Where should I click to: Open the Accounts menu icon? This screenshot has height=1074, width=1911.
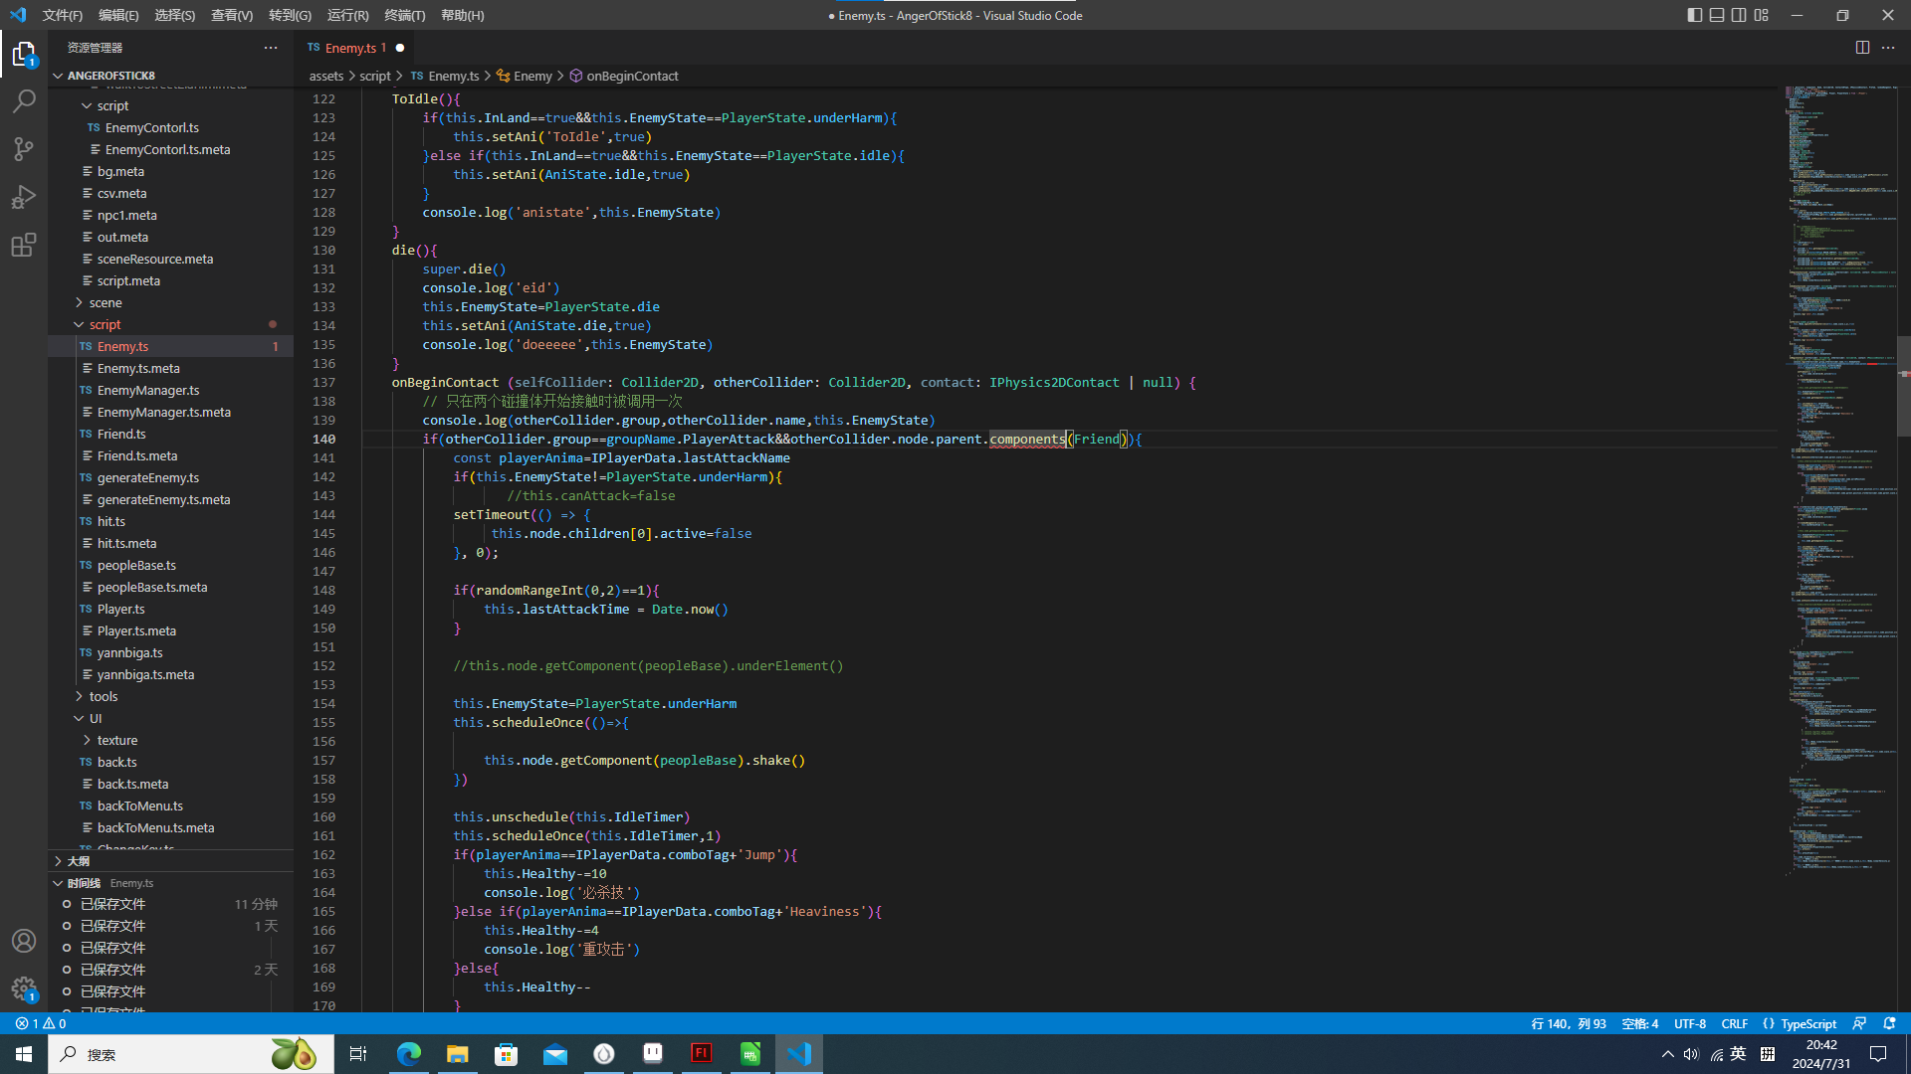(24, 941)
